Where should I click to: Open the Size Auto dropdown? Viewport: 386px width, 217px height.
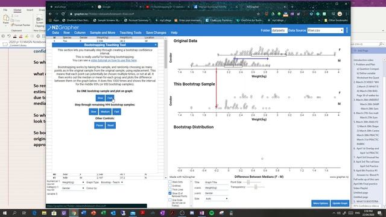pos(216,198)
